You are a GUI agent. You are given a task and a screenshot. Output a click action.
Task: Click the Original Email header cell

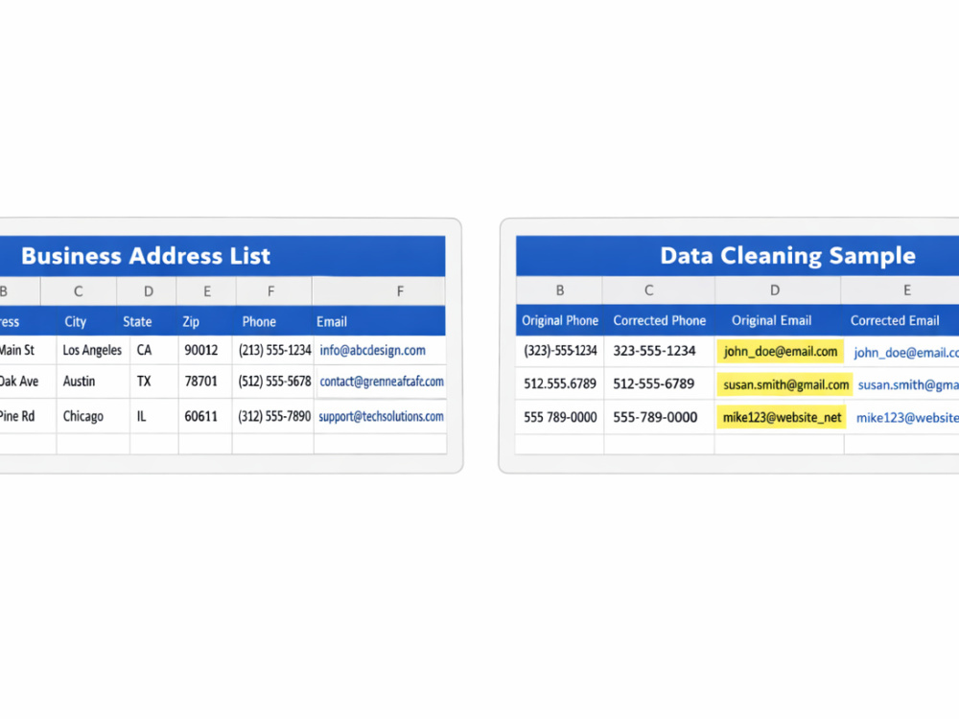[x=771, y=320]
